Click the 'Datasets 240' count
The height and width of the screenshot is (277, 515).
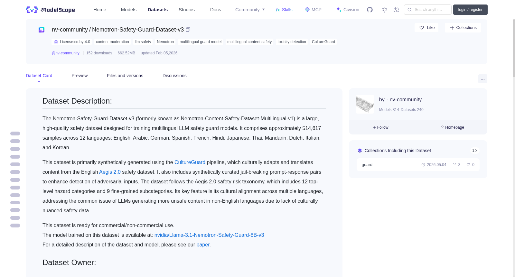(x=412, y=110)
